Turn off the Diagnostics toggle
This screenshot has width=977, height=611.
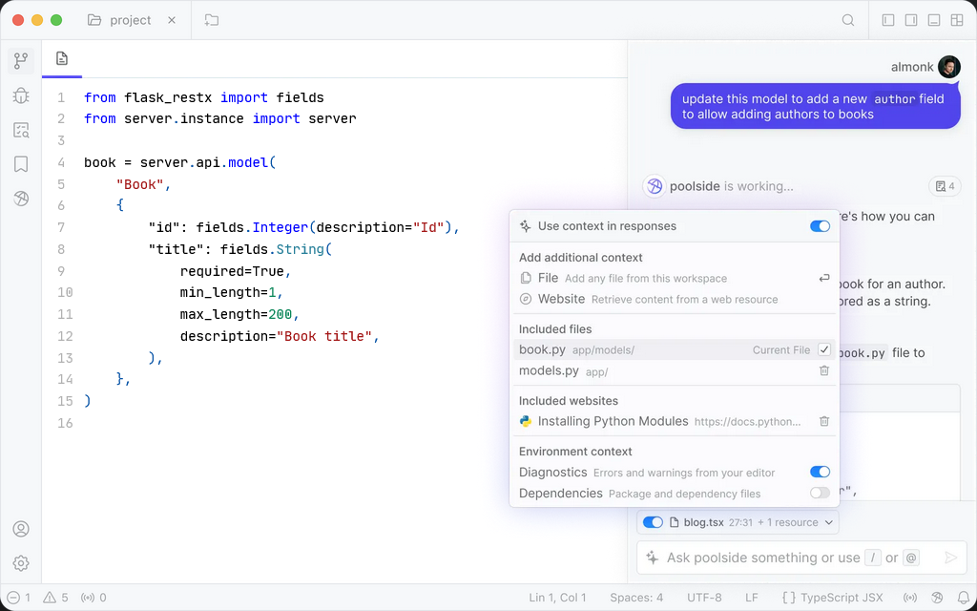coord(820,472)
